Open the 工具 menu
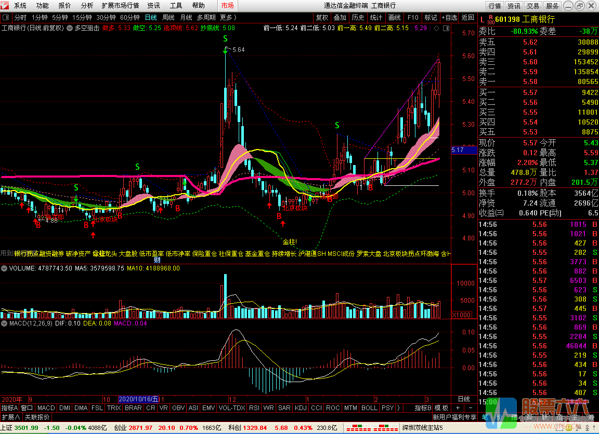The width and height of the screenshot is (599, 434). point(176,6)
